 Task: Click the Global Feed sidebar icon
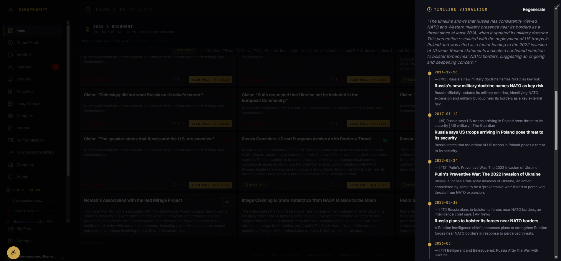[10, 43]
